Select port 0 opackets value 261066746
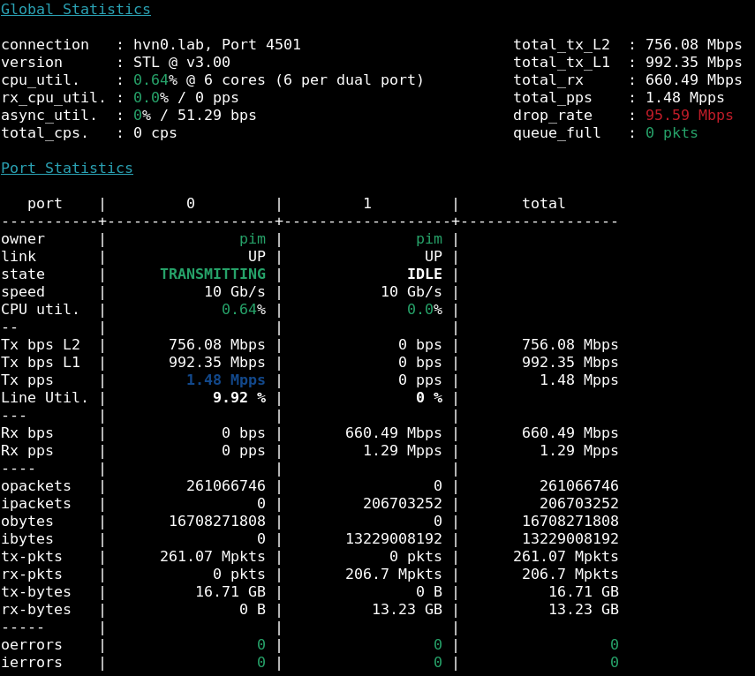 pyautogui.click(x=225, y=486)
